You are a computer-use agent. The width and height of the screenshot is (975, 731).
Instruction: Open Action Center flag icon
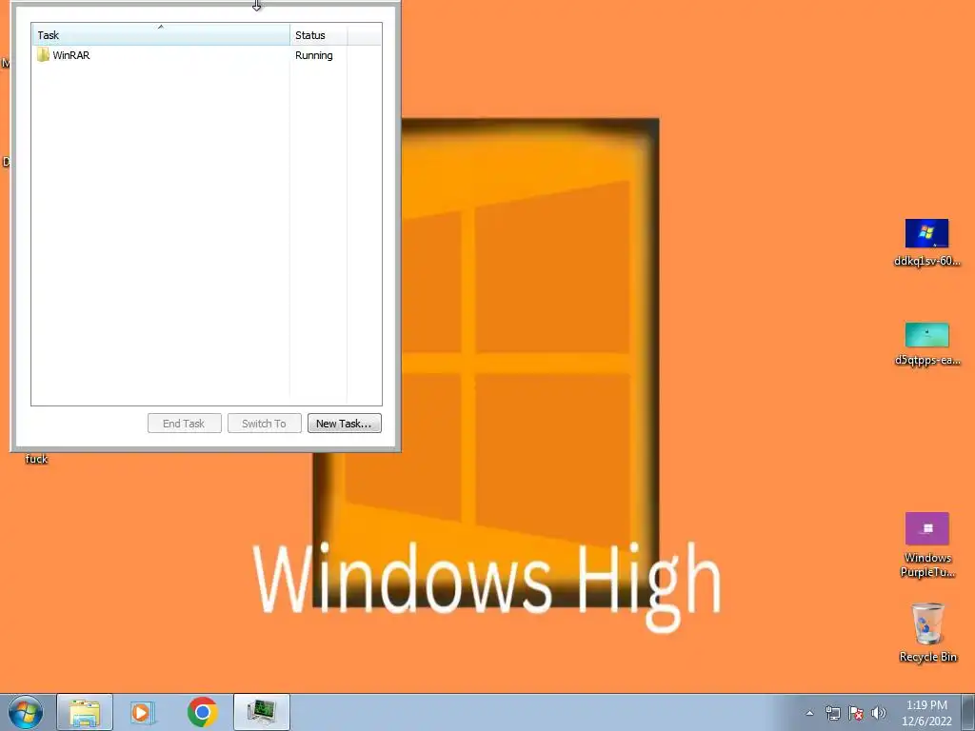pyautogui.click(x=856, y=713)
